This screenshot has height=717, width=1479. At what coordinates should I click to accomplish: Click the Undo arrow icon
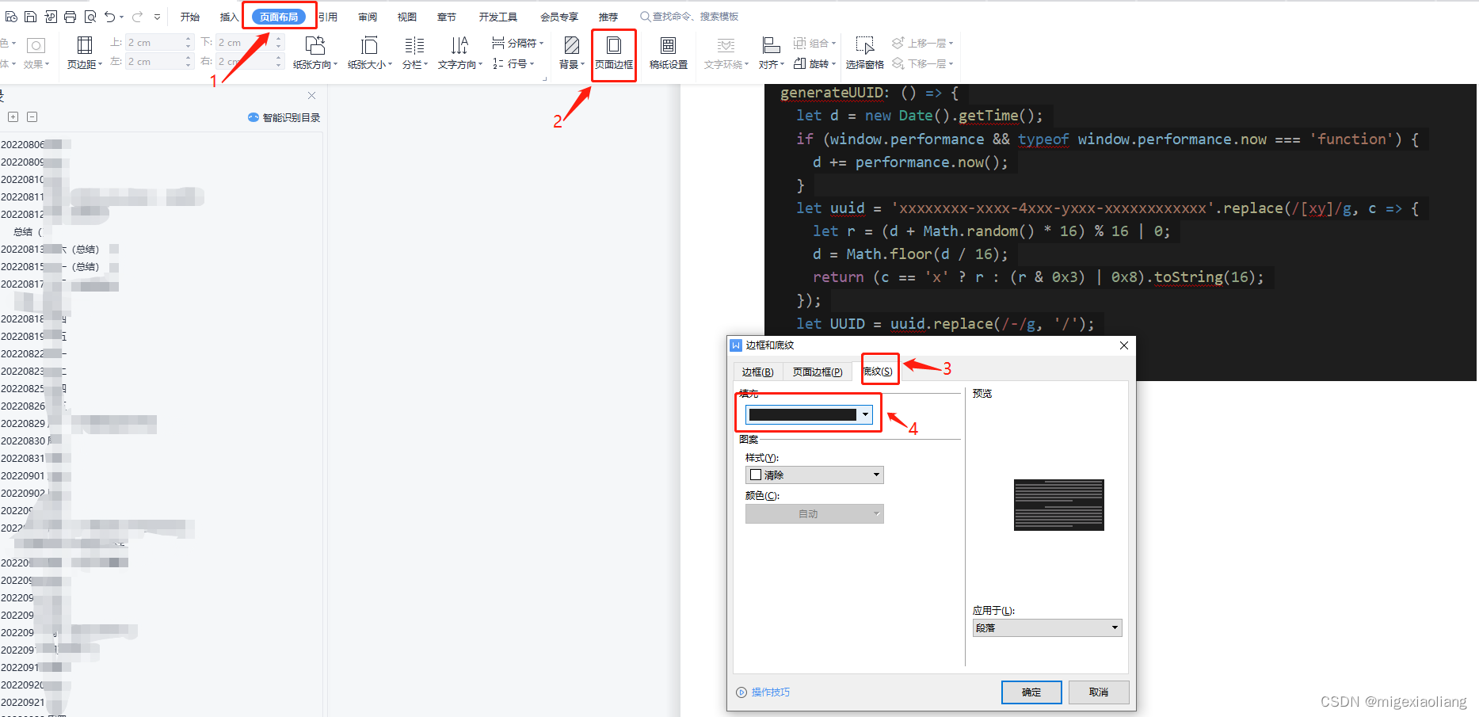[110, 17]
